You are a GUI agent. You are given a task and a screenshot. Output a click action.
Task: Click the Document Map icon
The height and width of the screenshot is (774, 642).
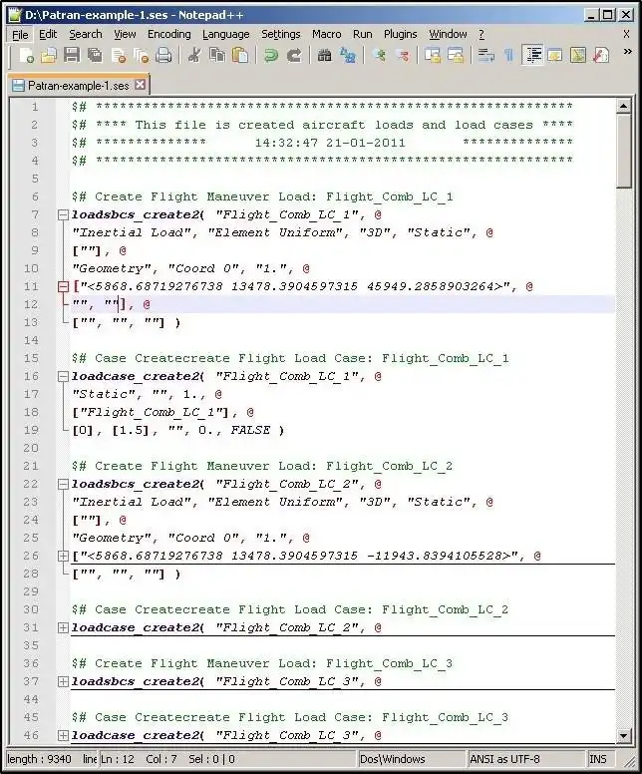point(578,55)
